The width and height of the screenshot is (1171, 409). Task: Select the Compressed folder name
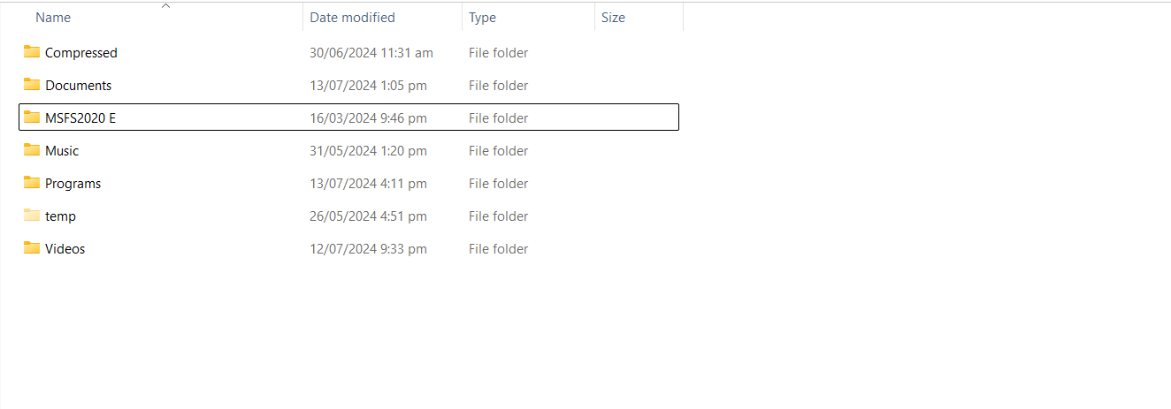[x=81, y=53]
